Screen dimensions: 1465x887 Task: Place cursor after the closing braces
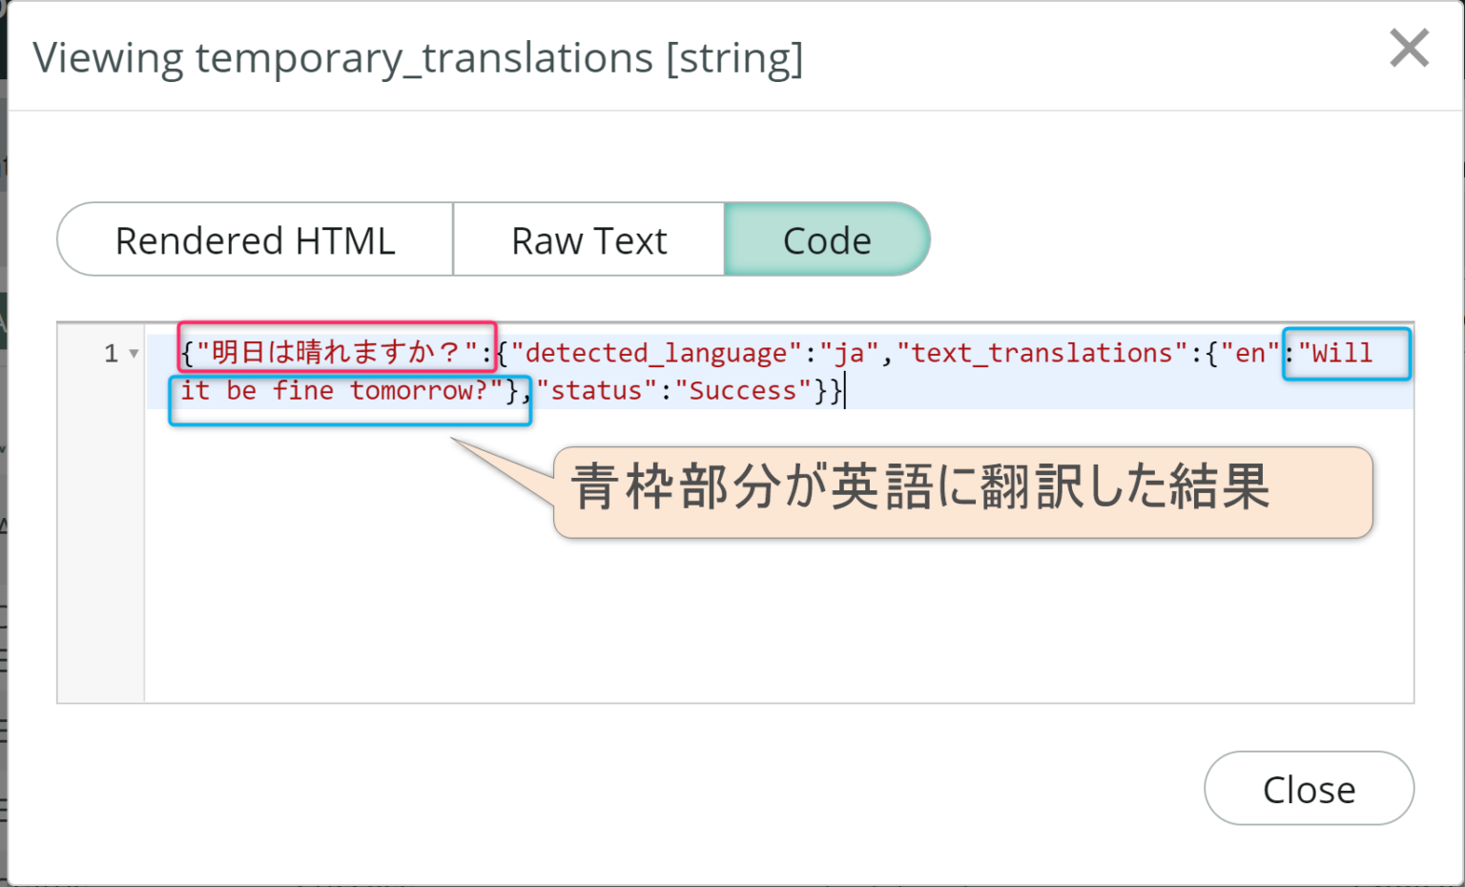845,390
